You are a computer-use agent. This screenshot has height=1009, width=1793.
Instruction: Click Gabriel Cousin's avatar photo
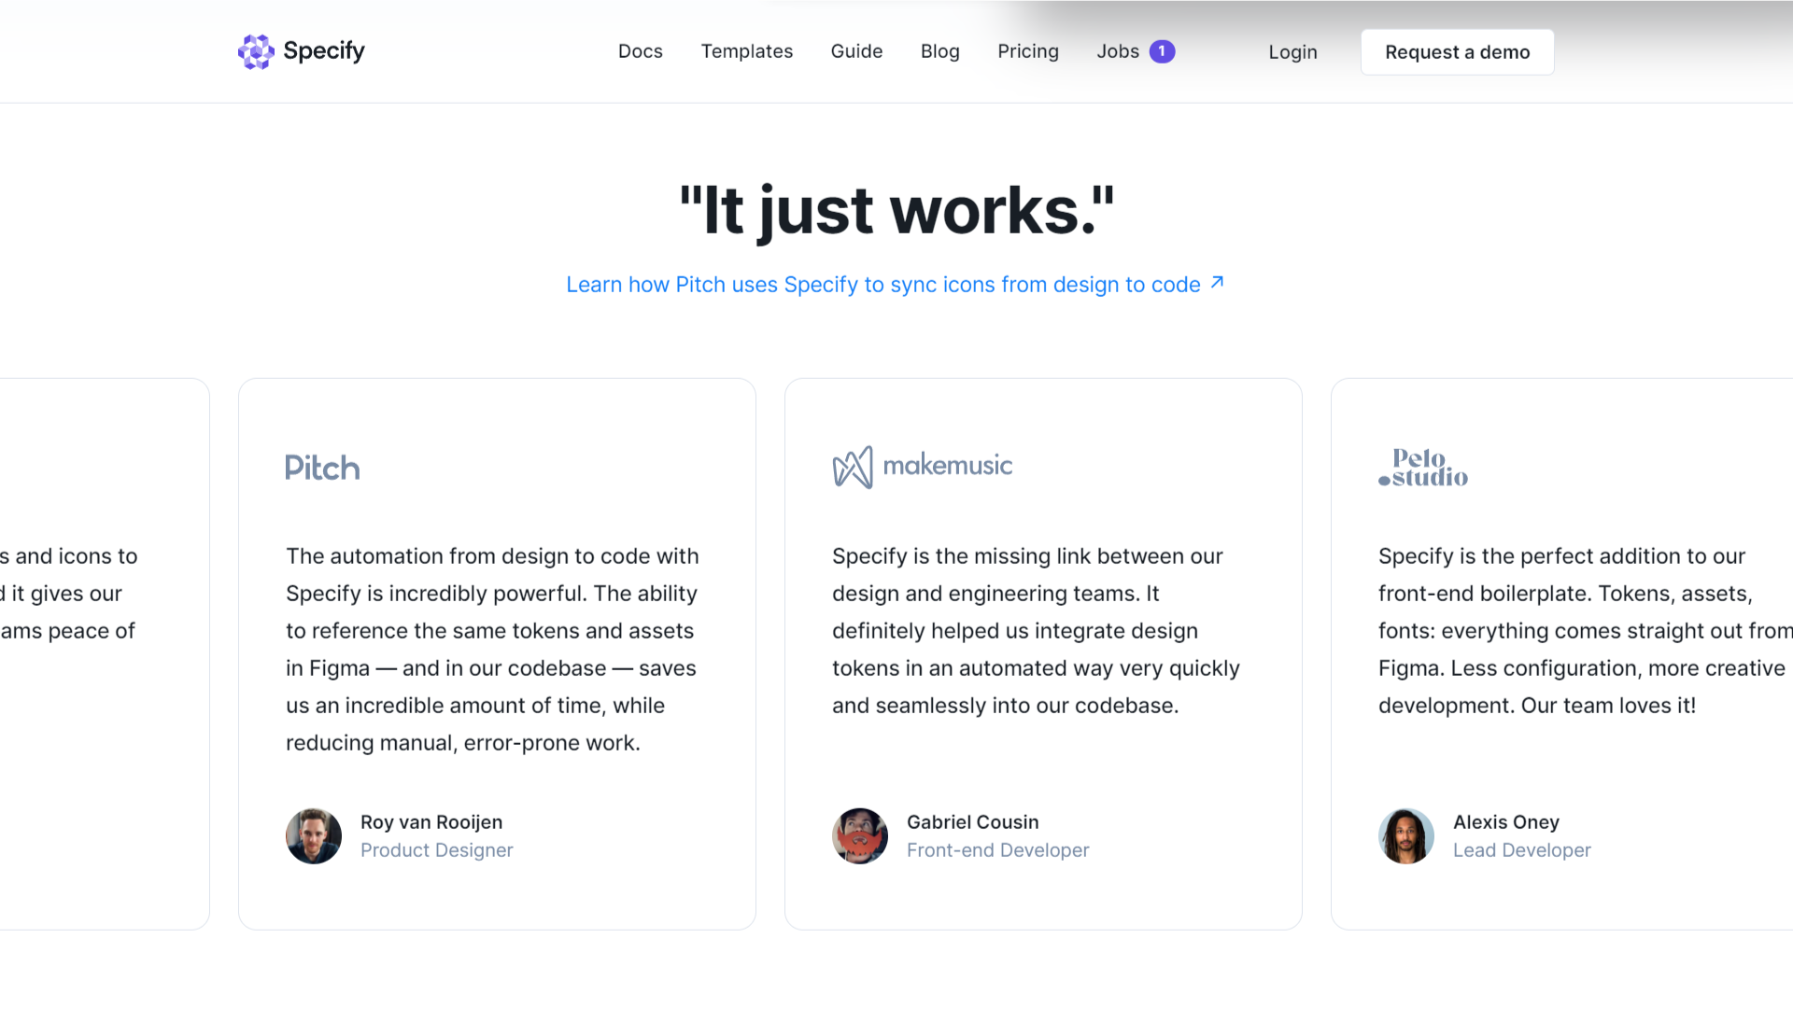click(x=860, y=835)
